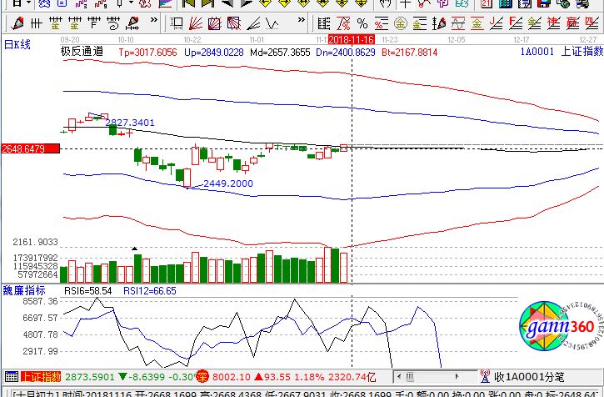Open the calendar icon showing 21
Screen dimensions: 604x397
click(x=485, y=4)
